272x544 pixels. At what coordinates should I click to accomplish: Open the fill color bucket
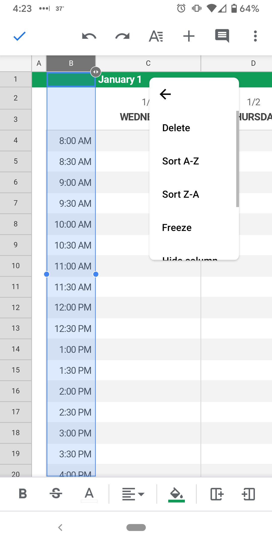coord(176,494)
